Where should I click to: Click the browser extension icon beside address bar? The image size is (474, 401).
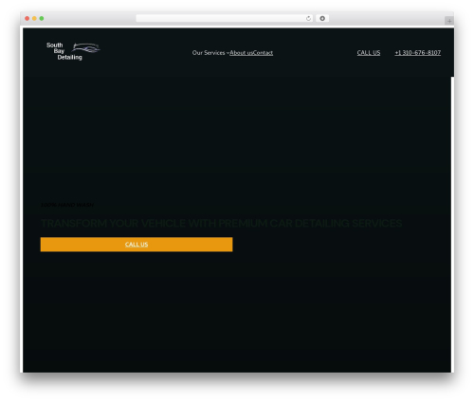322,18
